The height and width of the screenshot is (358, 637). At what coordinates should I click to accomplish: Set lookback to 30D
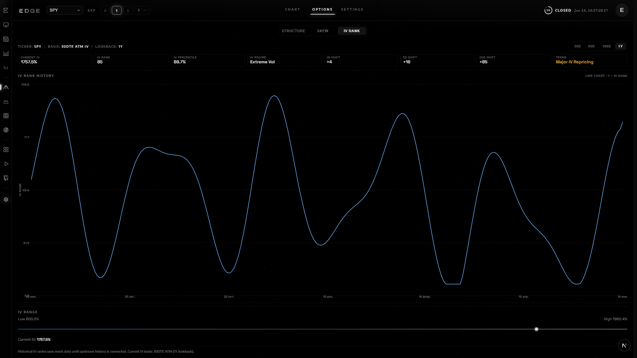(x=578, y=46)
